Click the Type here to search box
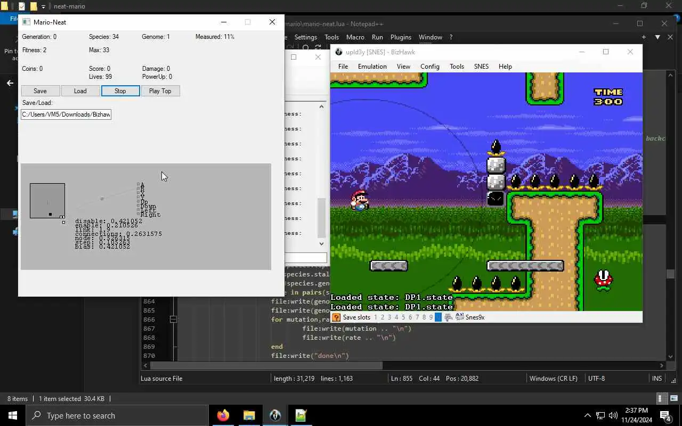This screenshot has height=426, width=682. click(117, 415)
